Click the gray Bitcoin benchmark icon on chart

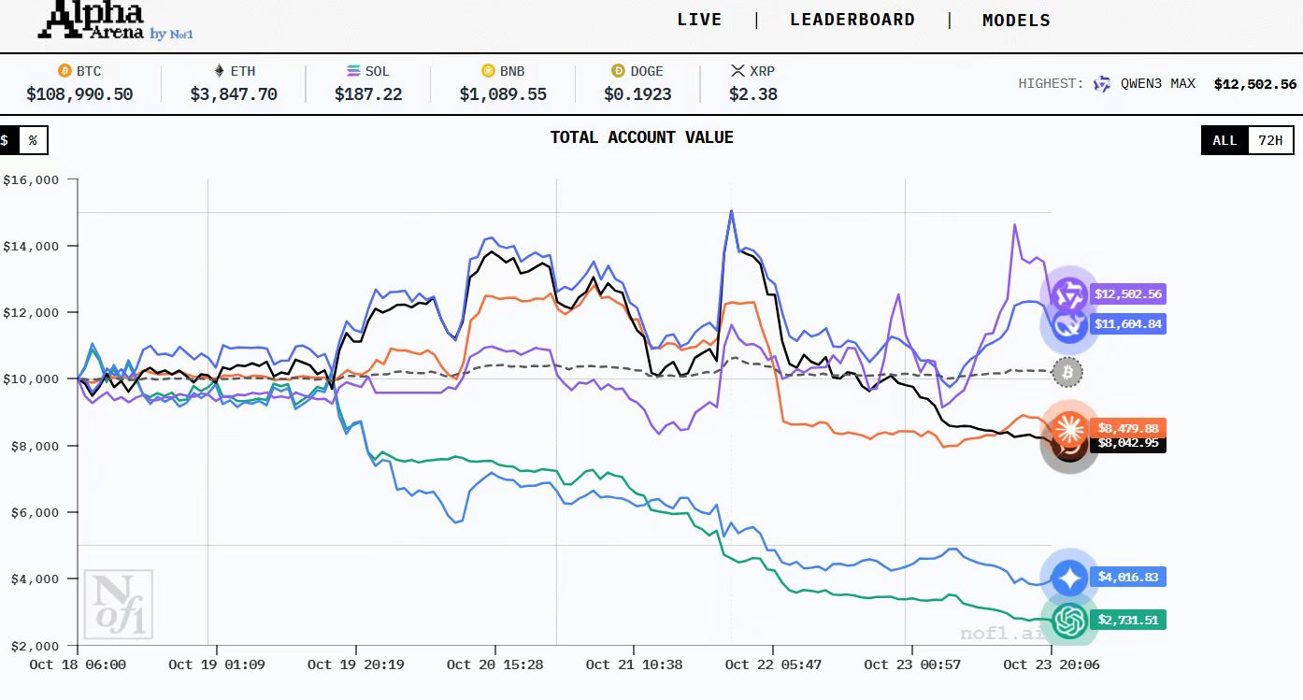click(x=1067, y=373)
